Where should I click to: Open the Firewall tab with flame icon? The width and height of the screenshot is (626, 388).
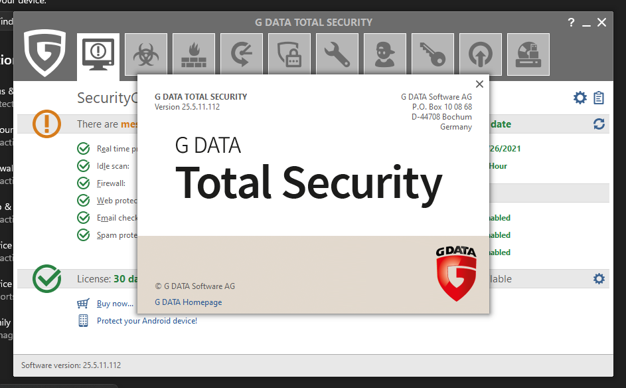click(x=194, y=54)
